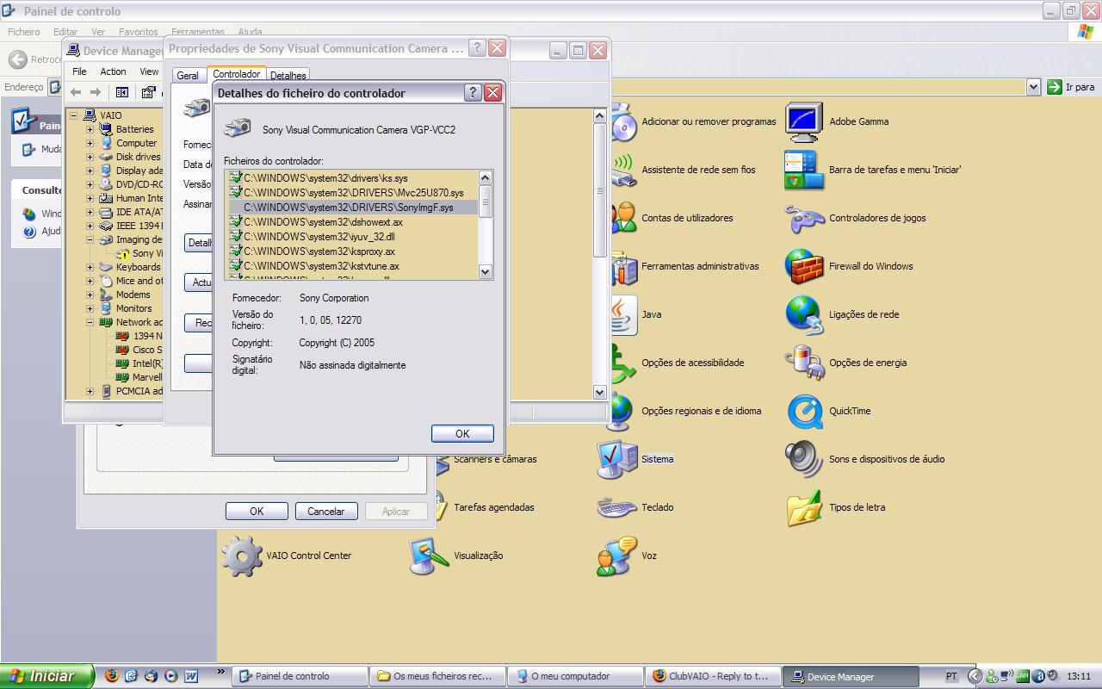Click Device Manager vertical scrollbar down arrow
The width and height of the screenshot is (1102, 689).
600,392
